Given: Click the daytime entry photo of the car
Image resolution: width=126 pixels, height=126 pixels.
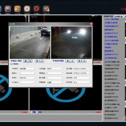Looking at the screenshot, I should tap(30, 43).
